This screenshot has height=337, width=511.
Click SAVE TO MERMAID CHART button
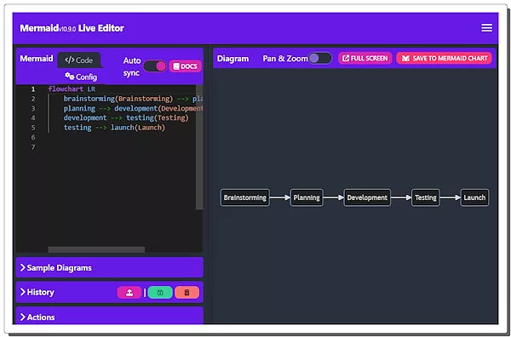tap(444, 58)
